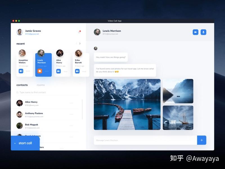225x169 pixels.
Task: Open Alice Henry in contacts list
Action: tap(45, 103)
